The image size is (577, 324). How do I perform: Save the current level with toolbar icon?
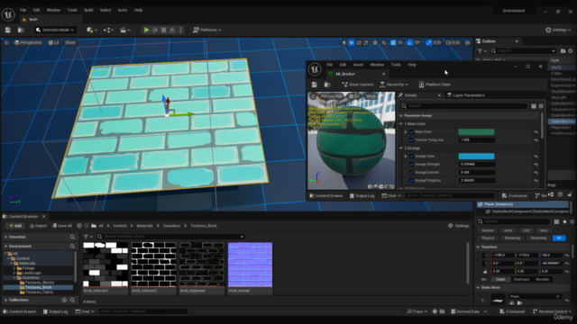[x=8, y=30]
